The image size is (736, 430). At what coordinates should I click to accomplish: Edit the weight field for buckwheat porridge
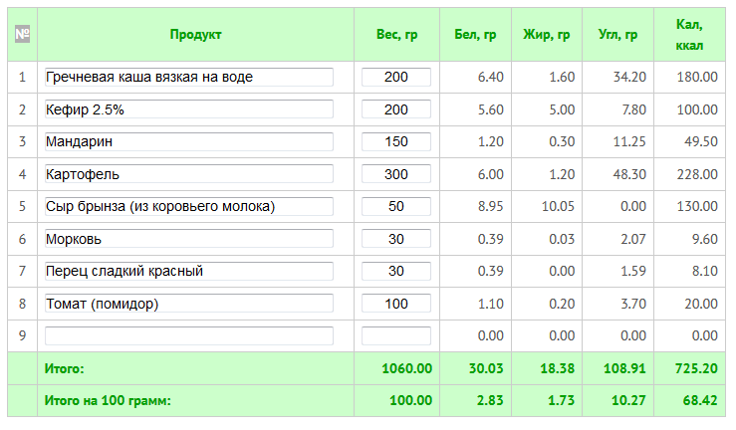point(396,77)
